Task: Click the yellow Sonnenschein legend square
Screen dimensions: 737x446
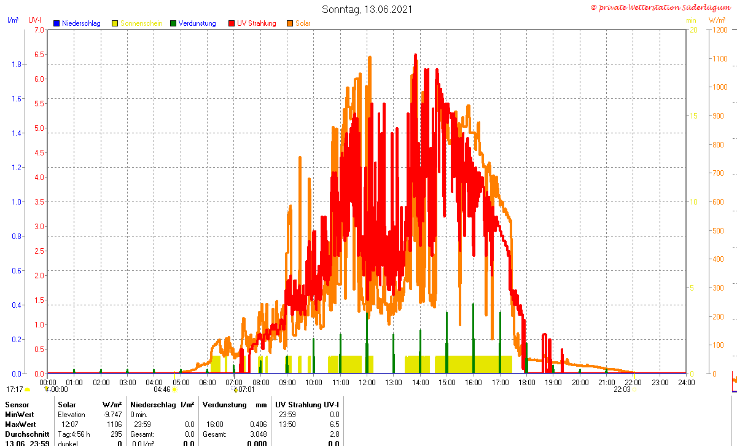Action: click(115, 23)
